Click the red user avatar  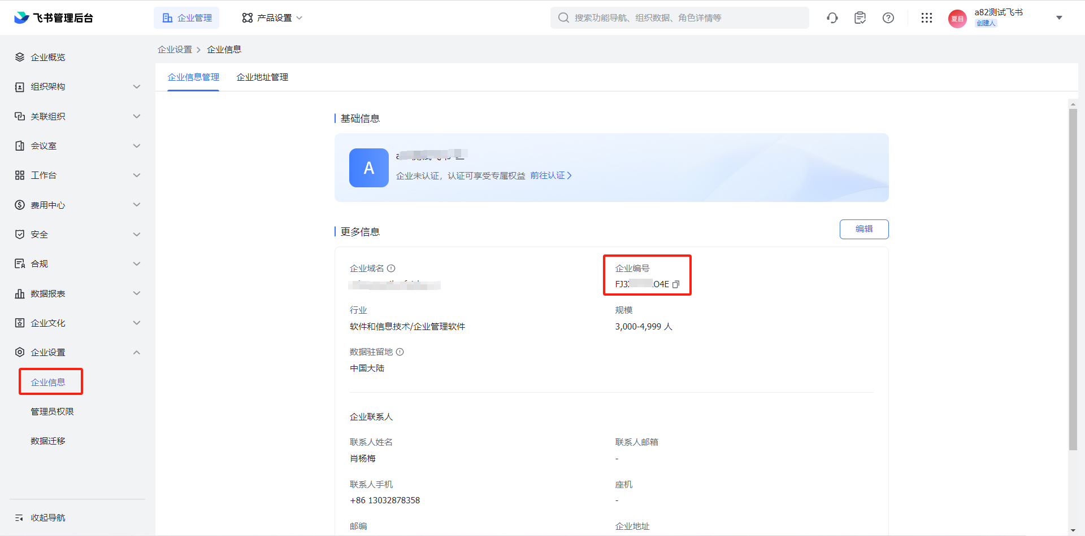tap(957, 19)
